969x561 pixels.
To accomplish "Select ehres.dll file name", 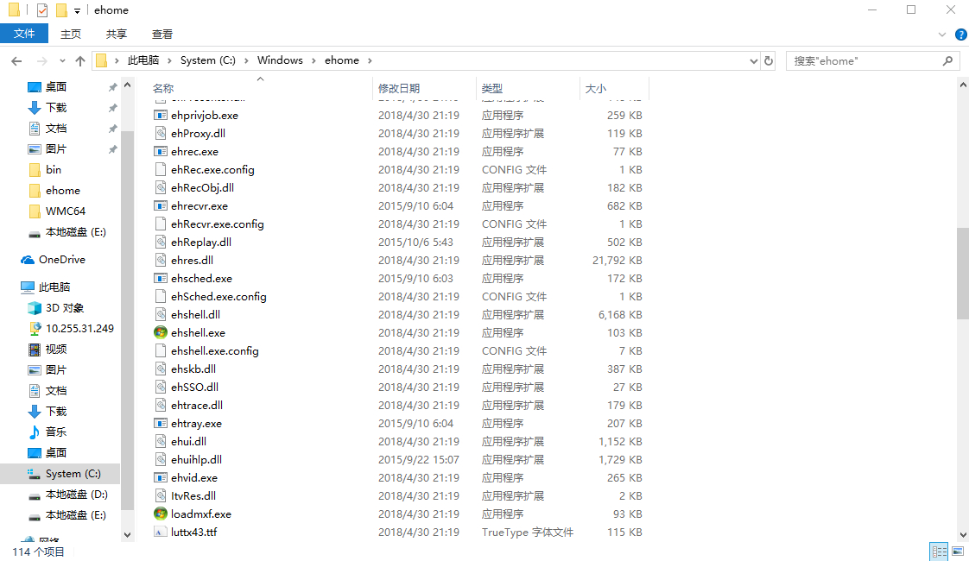I will (x=193, y=260).
